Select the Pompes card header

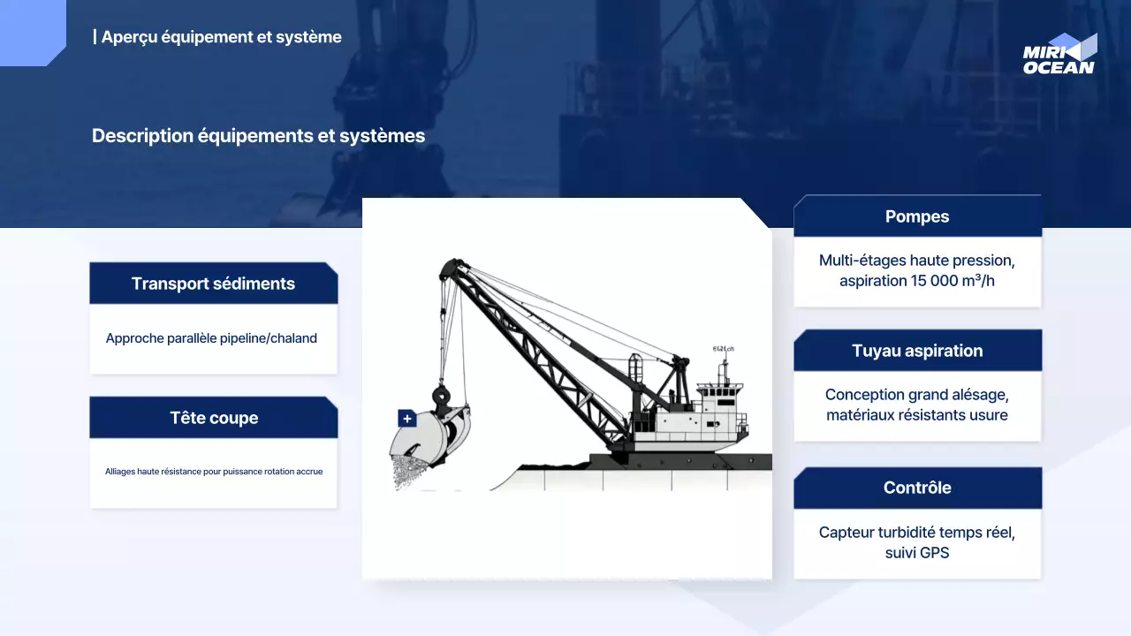click(x=917, y=216)
